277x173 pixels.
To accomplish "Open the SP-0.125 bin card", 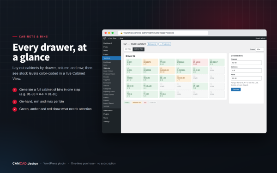I will point(200,86).
